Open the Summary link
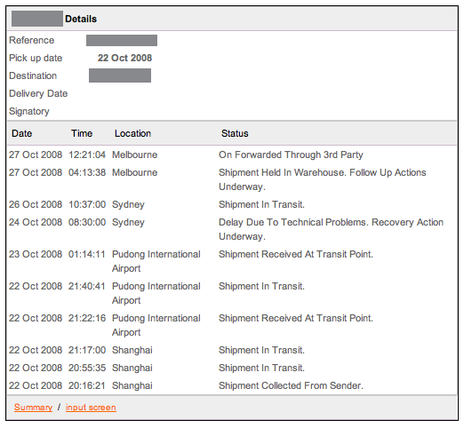 33,408
